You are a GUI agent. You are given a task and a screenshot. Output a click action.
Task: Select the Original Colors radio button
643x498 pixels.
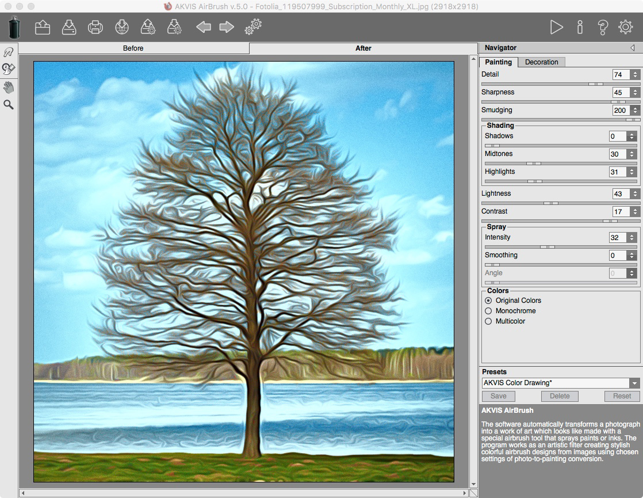tap(488, 301)
